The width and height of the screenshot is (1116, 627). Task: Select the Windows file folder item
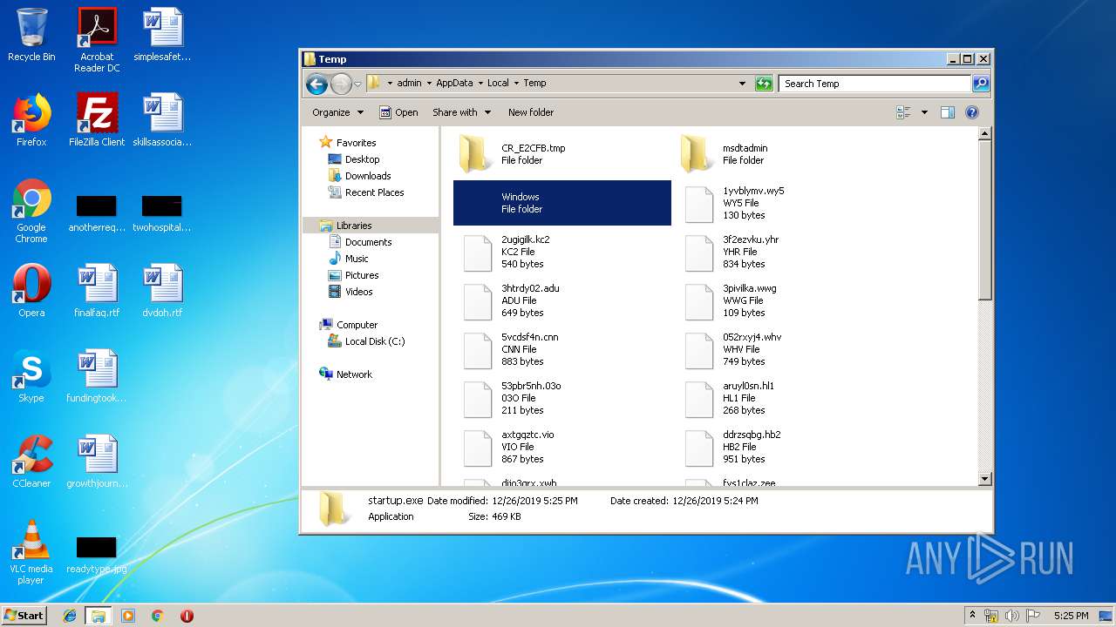[x=562, y=203]
